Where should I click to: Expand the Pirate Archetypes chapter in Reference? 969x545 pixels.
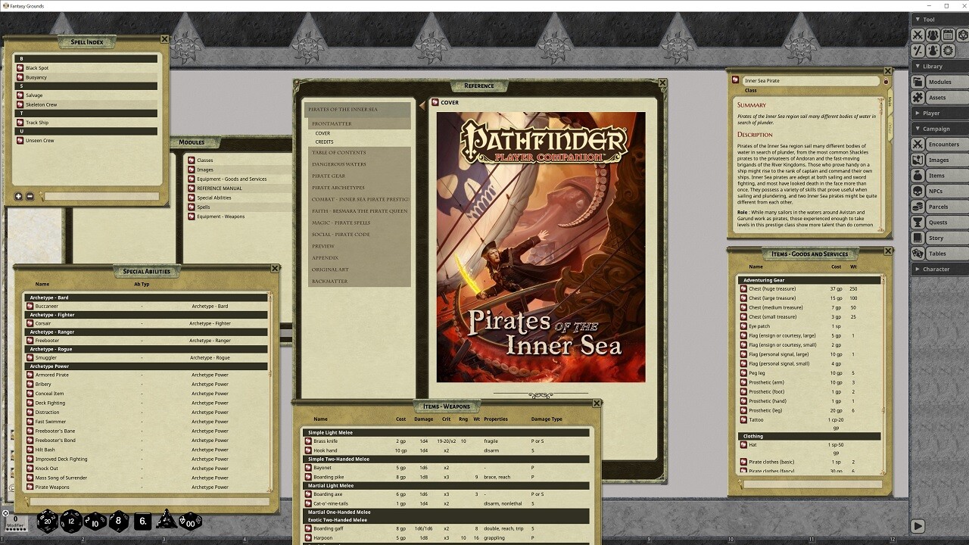click(338, 187)
